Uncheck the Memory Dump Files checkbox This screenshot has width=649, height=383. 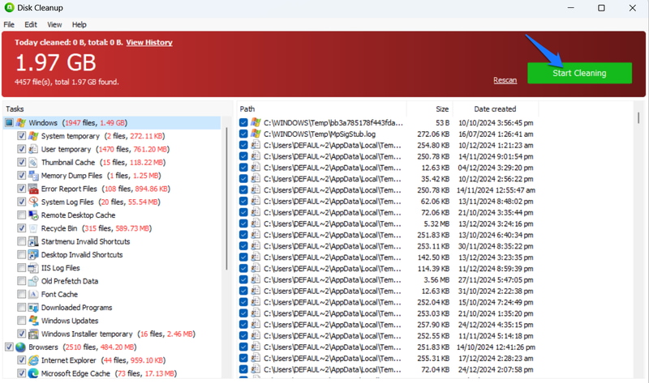[22, 176]
